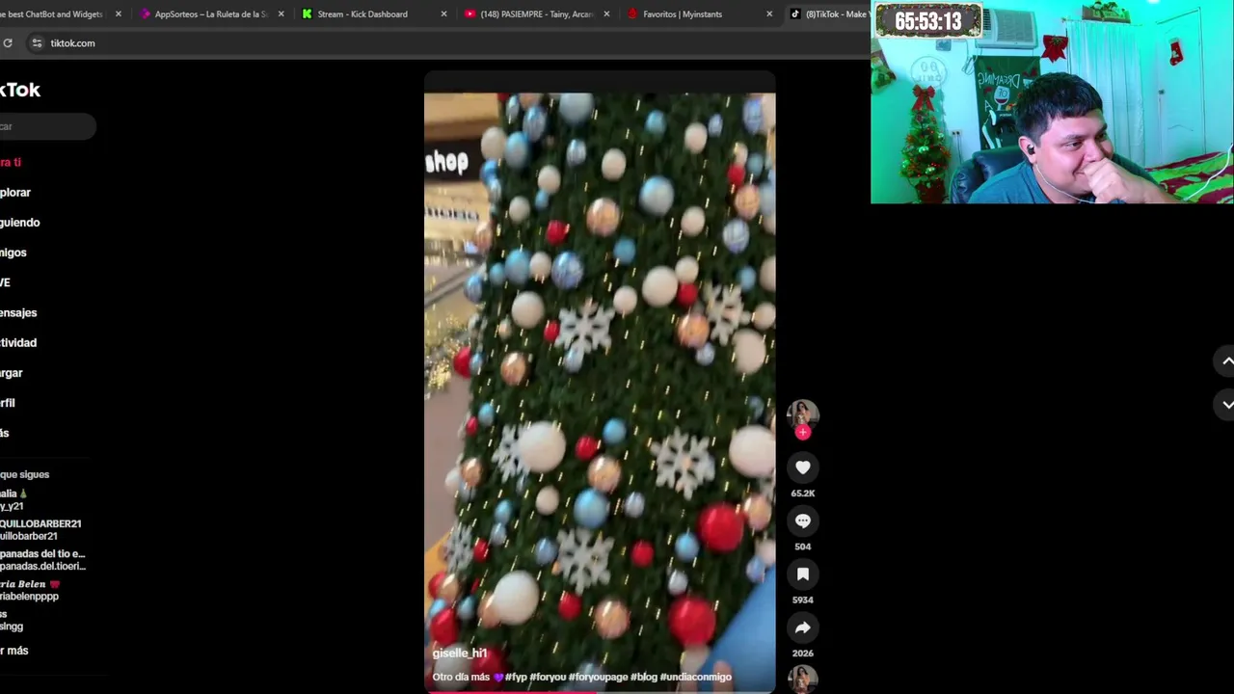
Task: Open Actividad in the sidebar
Action: click(x=18, y=342)
